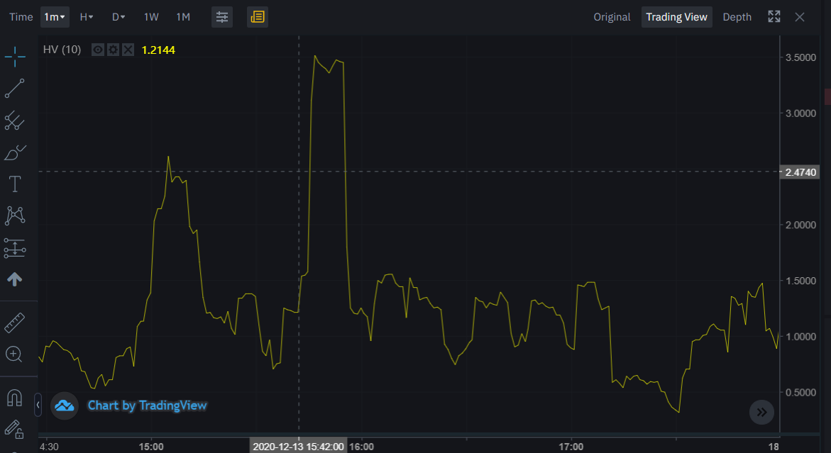Select the XABCD pattern tool
The image size is (831, 453).
(15, 216)
